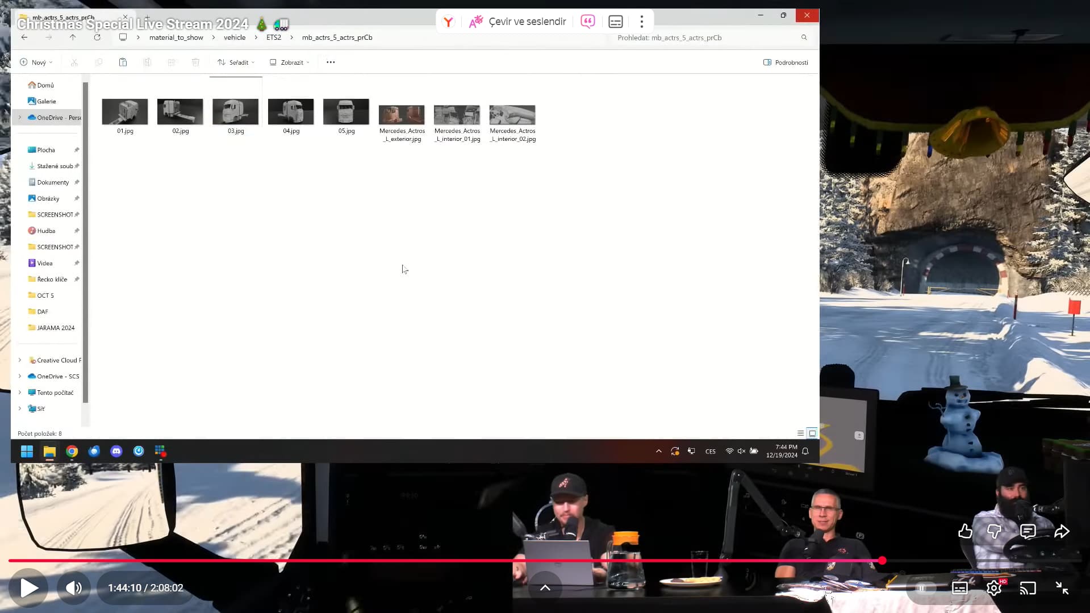Open the SCREENSHOT pinned folder in the sidebar
The height and width of the screenshot is (613, 1090).
pyautogui.click(x=55, y=215)
